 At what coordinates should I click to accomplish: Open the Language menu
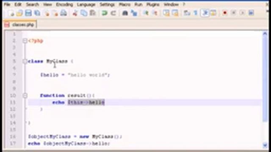tap(86, 5)
